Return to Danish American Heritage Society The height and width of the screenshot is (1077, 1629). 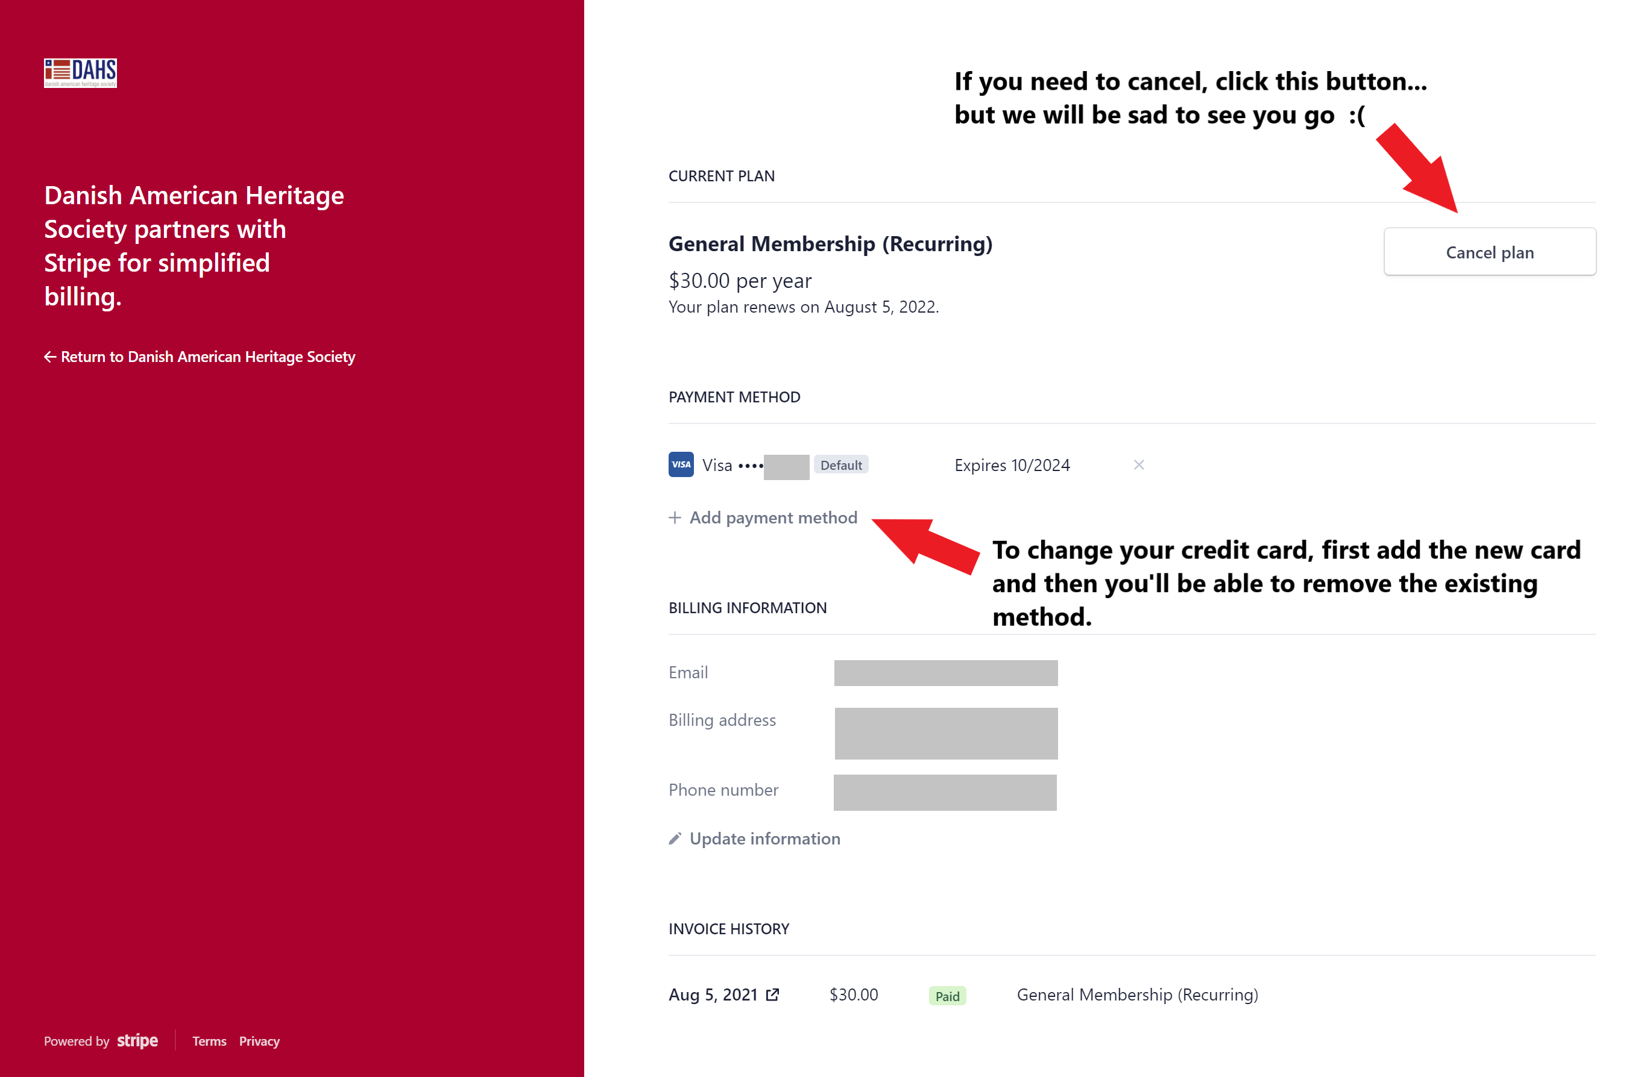coord(207,357)
